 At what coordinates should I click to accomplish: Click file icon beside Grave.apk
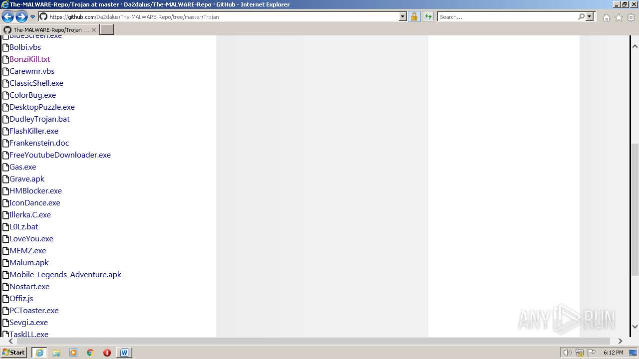(x=6, y=179)
